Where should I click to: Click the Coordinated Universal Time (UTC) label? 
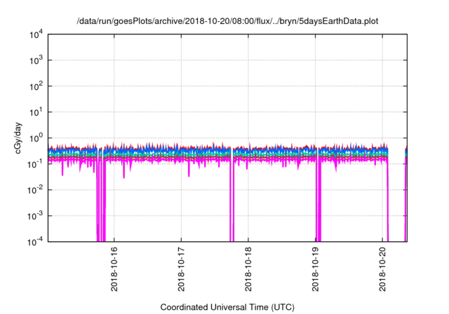(227, 308)
